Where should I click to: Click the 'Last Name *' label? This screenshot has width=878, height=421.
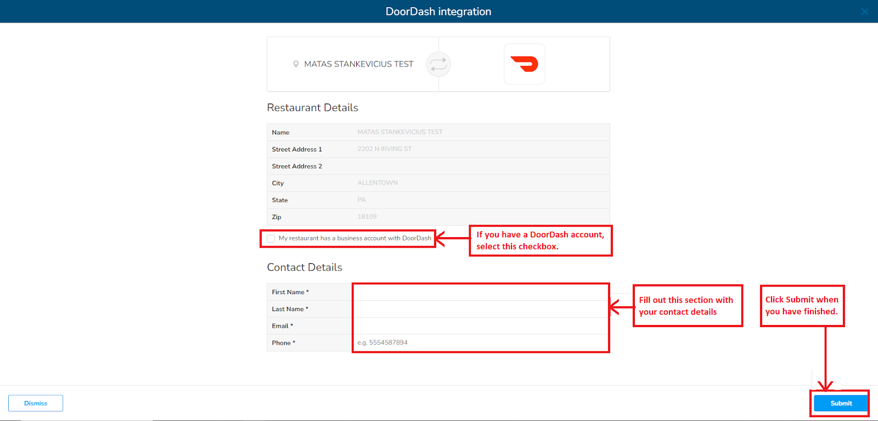290,309
